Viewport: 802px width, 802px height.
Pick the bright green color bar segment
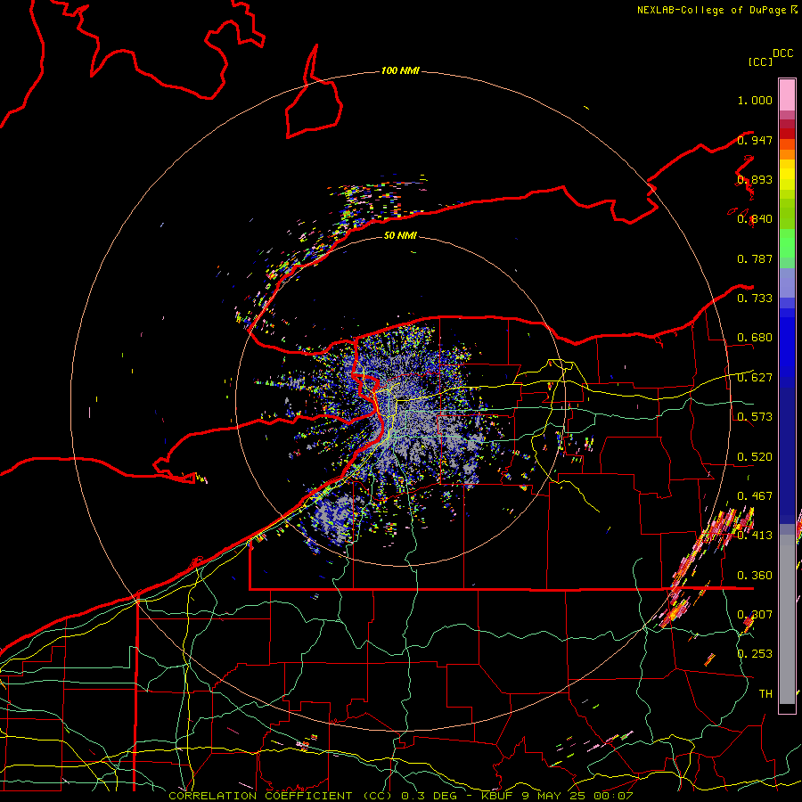click(x=787, y=243)
